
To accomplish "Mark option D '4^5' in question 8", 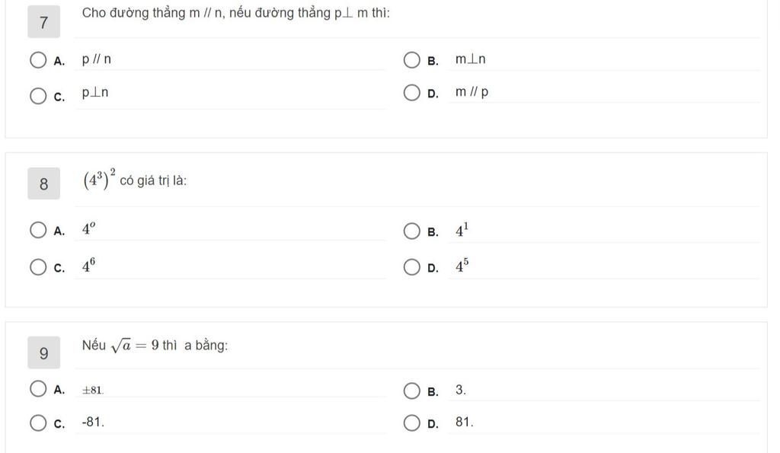I will click(411, 267).
